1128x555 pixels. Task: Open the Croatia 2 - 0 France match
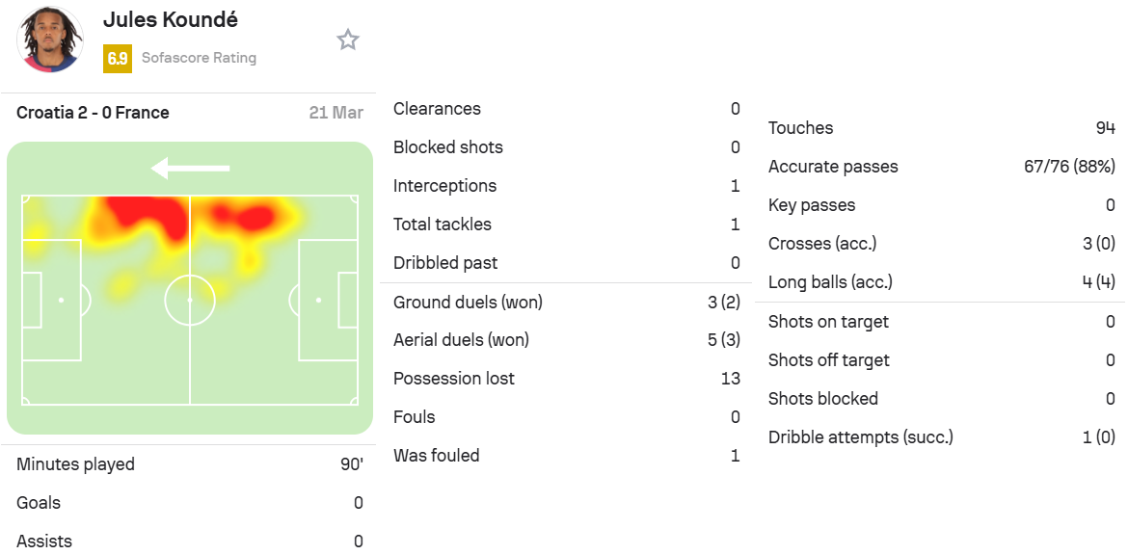[93, 113]
